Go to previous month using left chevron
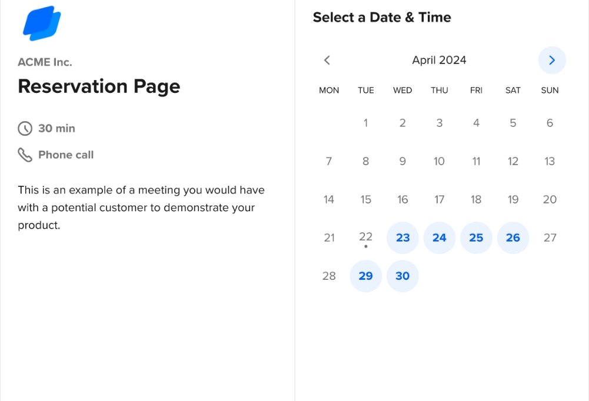 (327, 60)
